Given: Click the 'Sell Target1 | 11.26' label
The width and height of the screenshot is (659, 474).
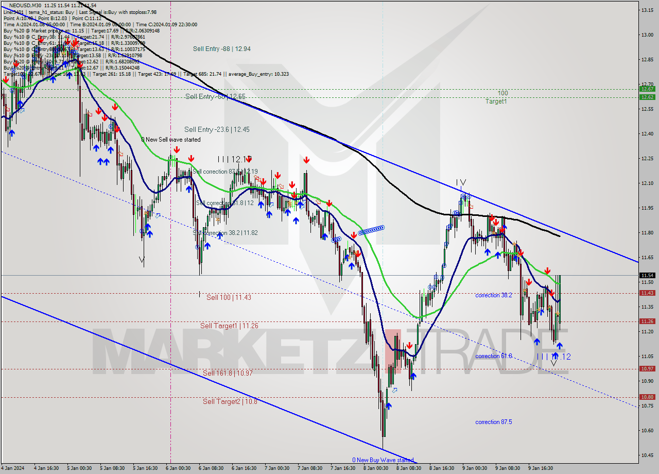Looking at the screenshot, I should pyautogui.click(x=229, y=326).
